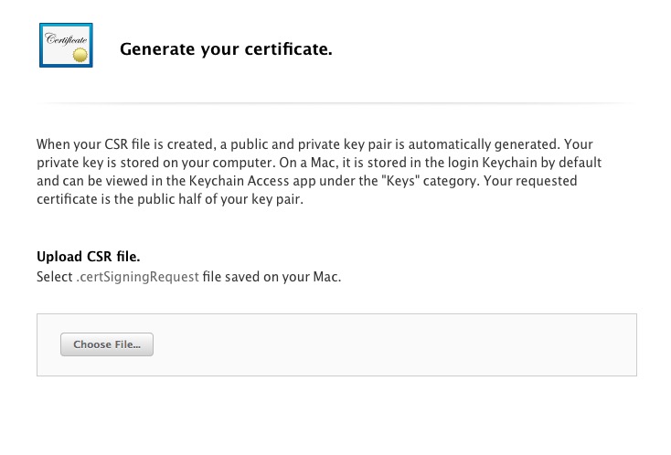Click the Certificate icon at top

(66, 45)
